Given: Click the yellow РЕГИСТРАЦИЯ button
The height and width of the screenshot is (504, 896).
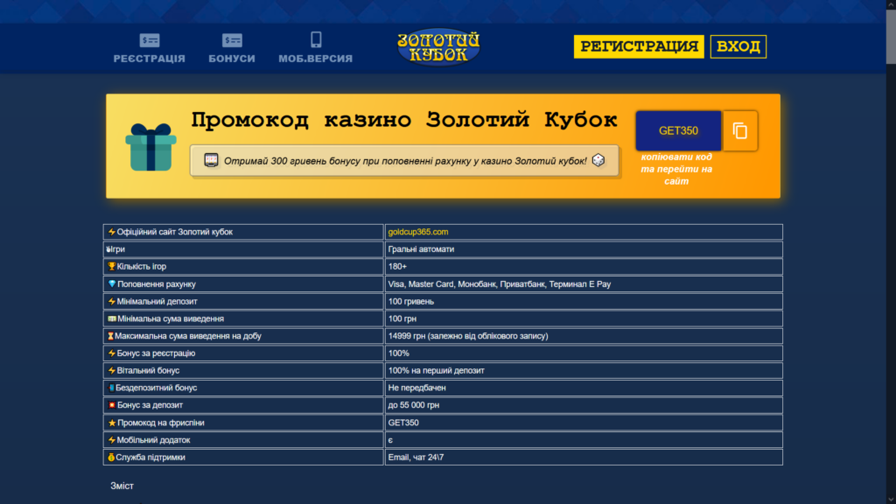Looking at the screenshot, I should [x=639, y=46].
